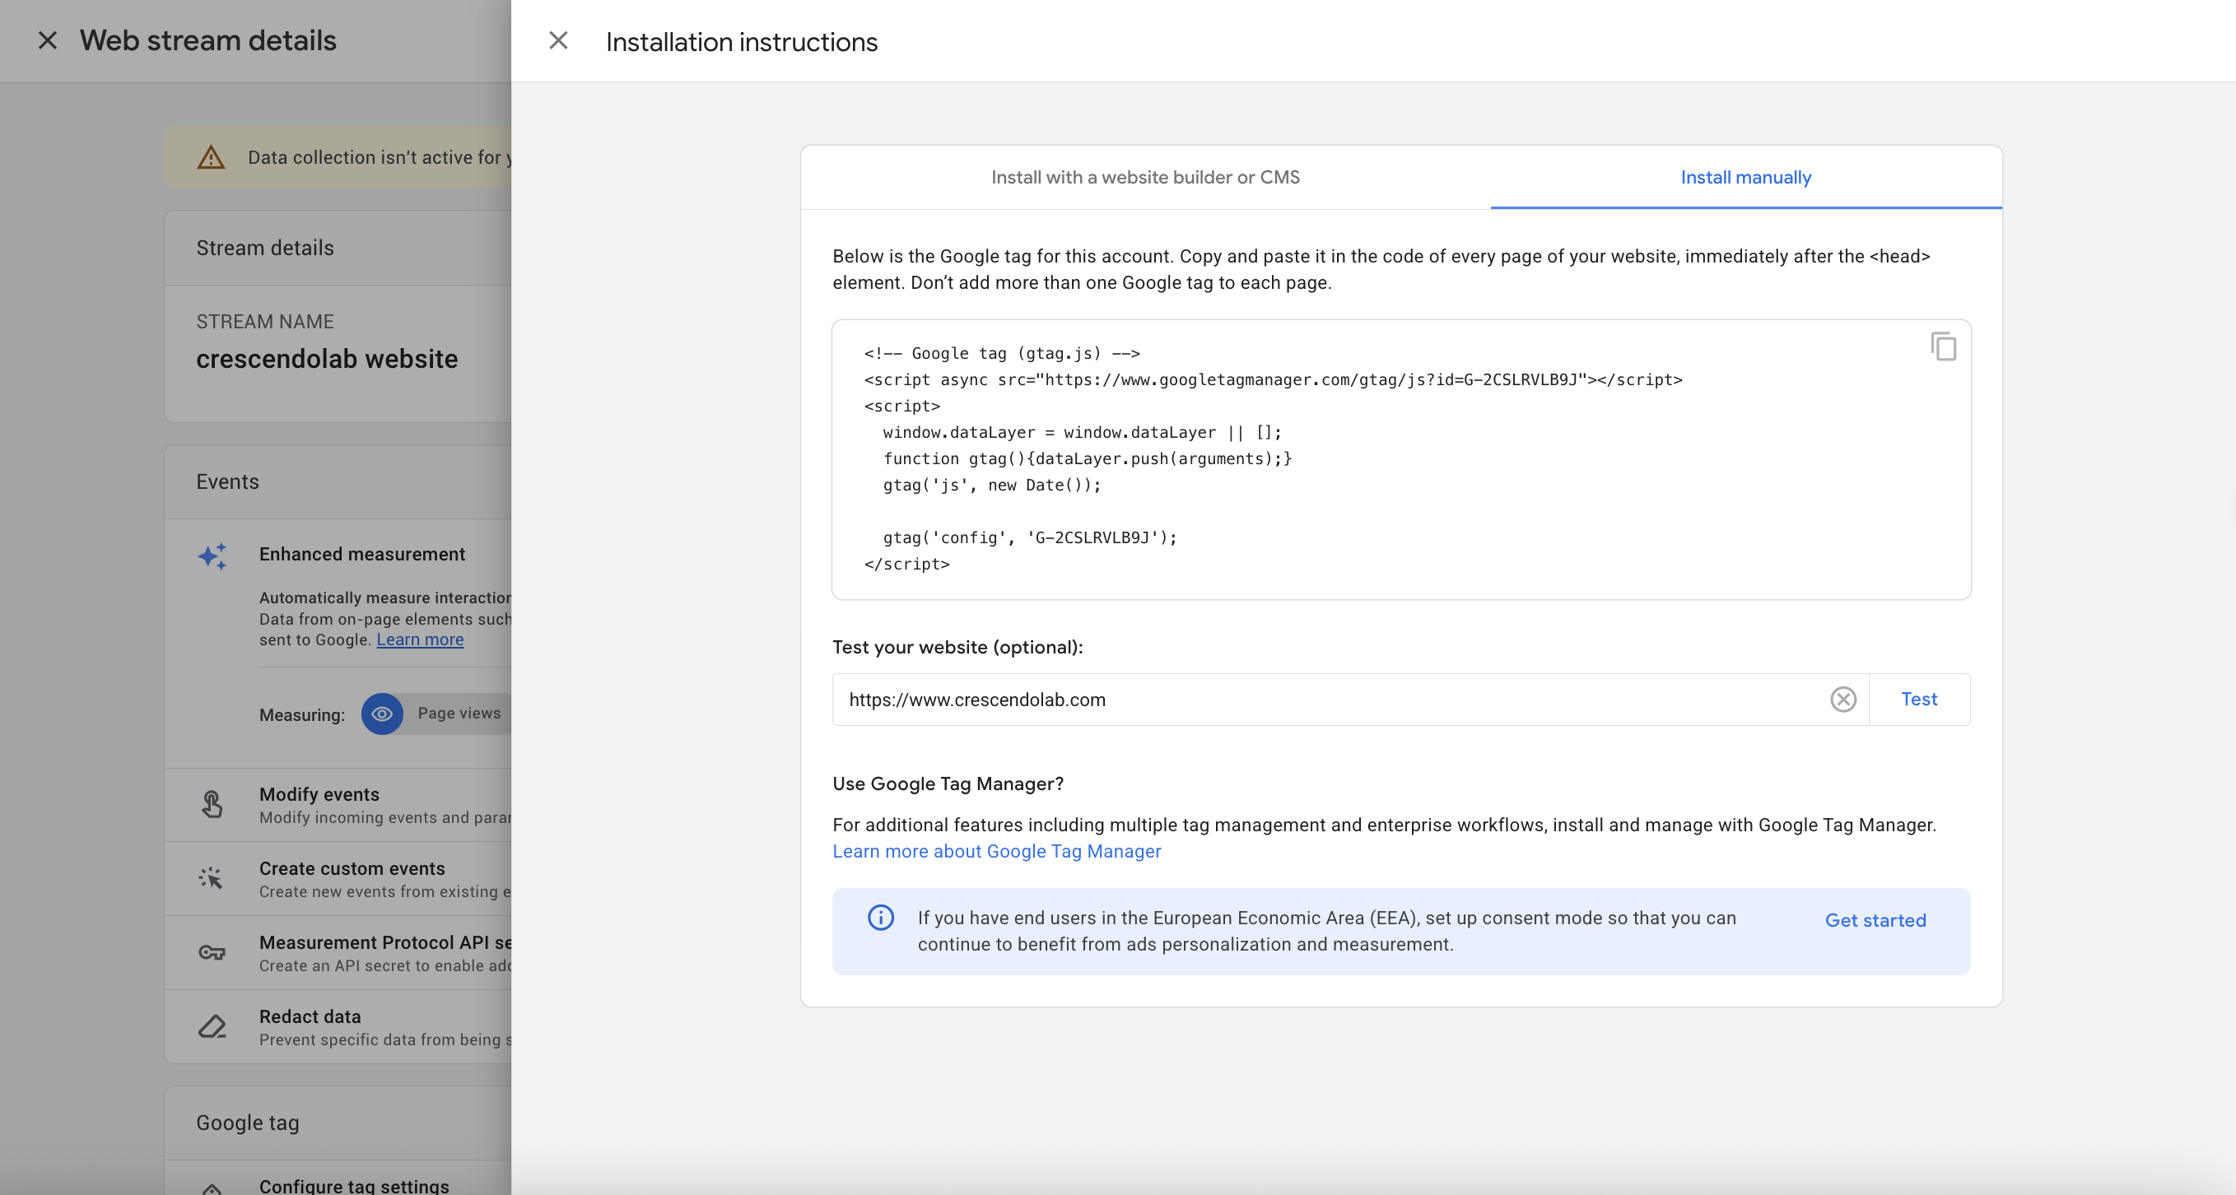Click the Create custom events cursor icon
The height and width of the screenshot is (1195, 2236).
(x=211, y=878)
